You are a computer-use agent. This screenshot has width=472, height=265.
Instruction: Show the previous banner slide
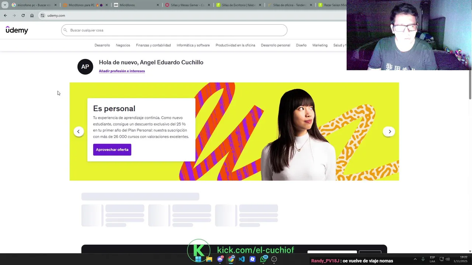(x=78, y=131)
